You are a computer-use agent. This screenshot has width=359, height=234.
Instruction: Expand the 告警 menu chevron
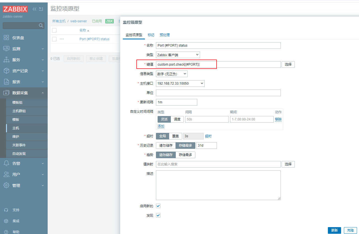pos(43,163)
